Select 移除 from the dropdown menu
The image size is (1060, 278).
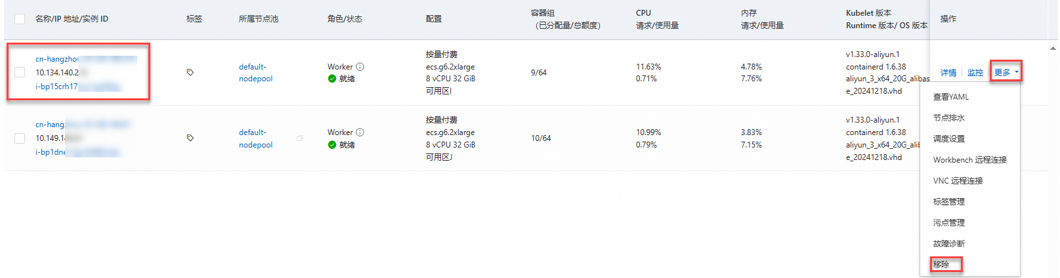941,264
